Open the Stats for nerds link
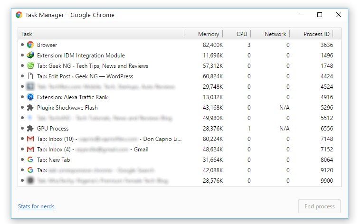 pos(36,206)
